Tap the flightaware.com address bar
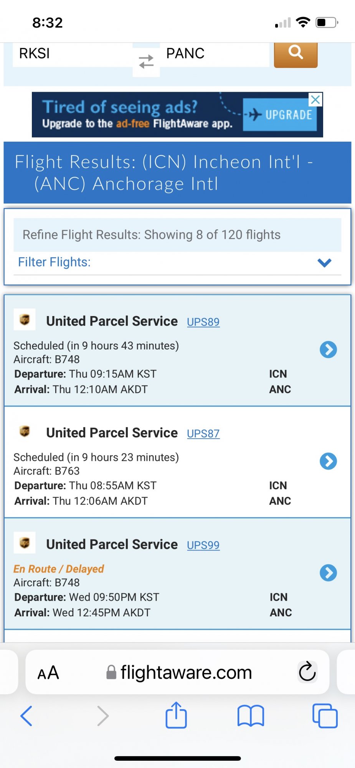Viewport: 355px width, 768px height. (x=186, y=672)
